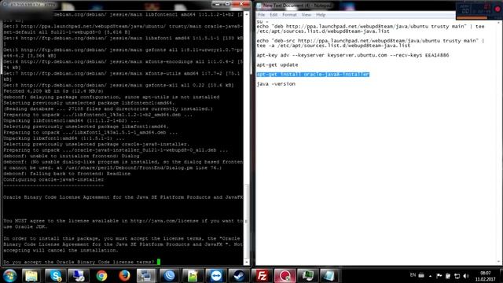Open Windows Explorer from the taskbar
Screen dimensions: 503x283
click(x=31, y=276)
